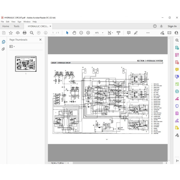Upload the file to cloud
This screenshot has height=180, width=180.
(x=18, y=33)
